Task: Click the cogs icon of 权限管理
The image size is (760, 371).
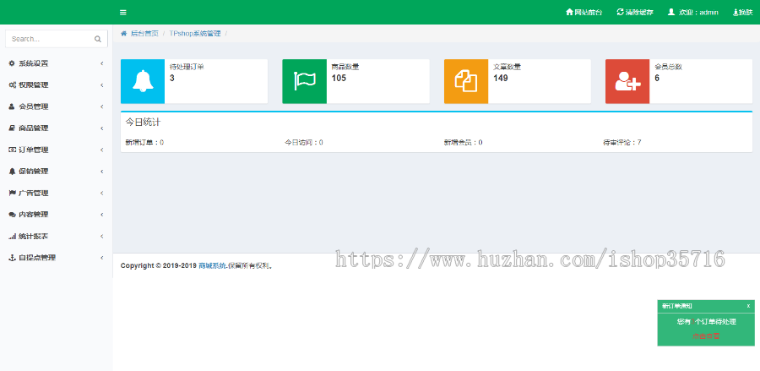Action: click(x=12, y=85)
